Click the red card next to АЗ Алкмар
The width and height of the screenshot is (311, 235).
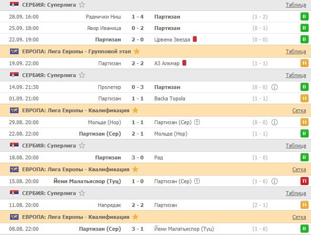pyautogui.click(x=184, y=63)
